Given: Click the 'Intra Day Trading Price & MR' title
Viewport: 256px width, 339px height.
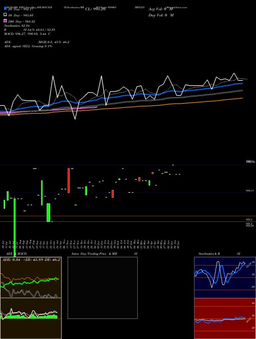Looking at the screenshot, I should pos(94,254).
